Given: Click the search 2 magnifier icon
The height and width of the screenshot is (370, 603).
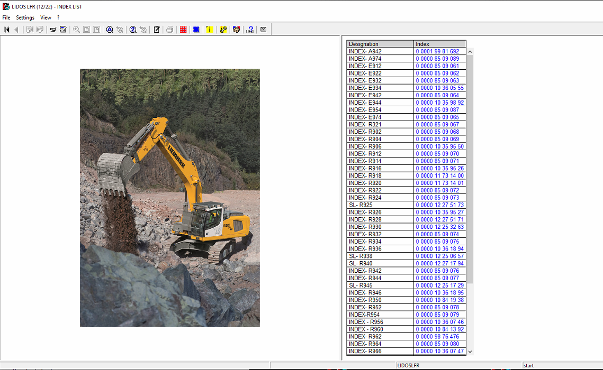Looking at the screenshot, I should (133, 30).
